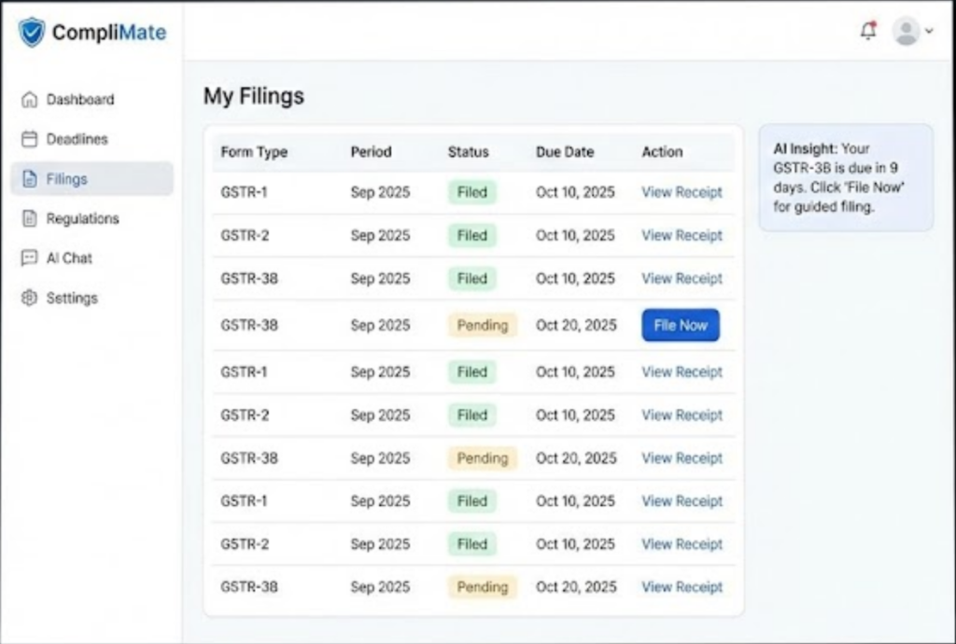The image size is (956, 644).
Task: Select the Deadlines calendar icon
Action: [30, 139]
